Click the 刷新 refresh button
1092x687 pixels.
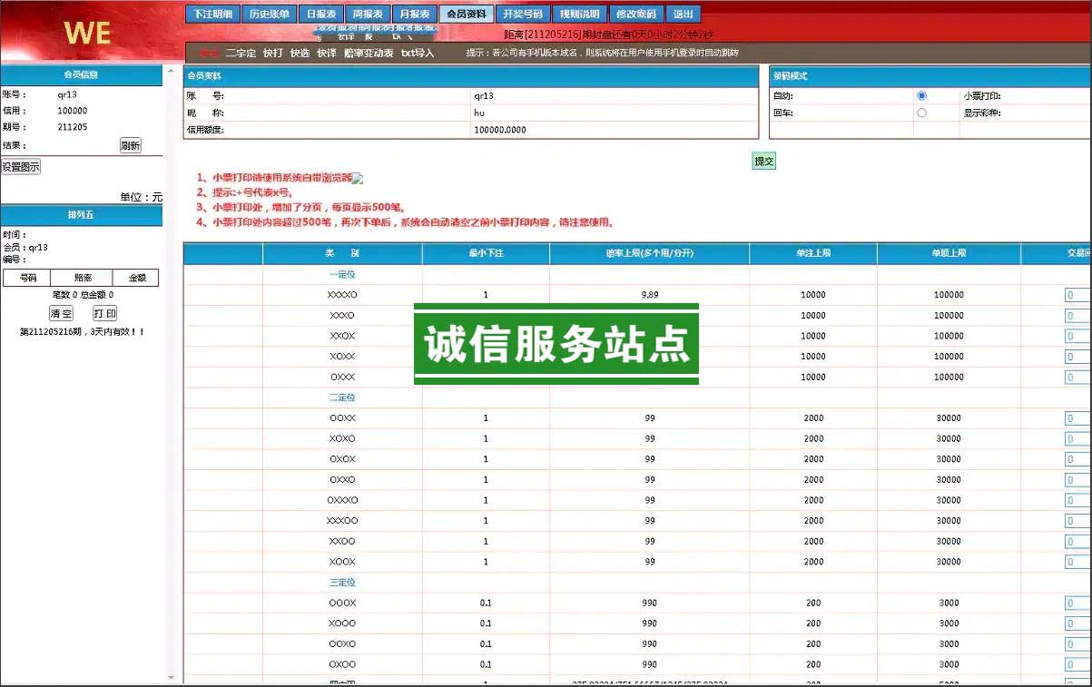tap(130, 145)
